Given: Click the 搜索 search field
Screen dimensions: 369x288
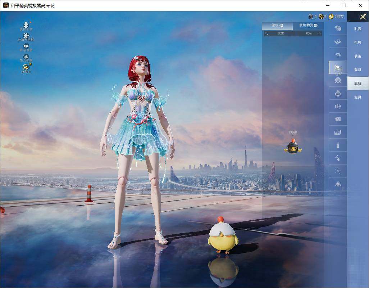Looking at the screenshot, I should 279,33.
